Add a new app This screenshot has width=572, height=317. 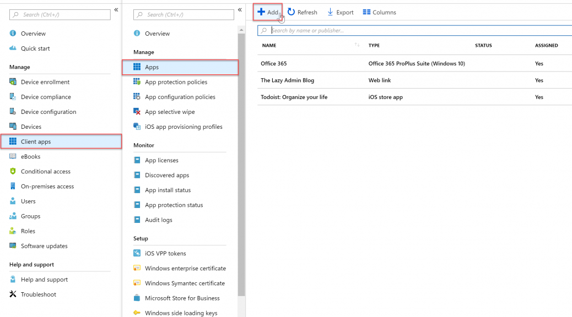tap(268, 13)
